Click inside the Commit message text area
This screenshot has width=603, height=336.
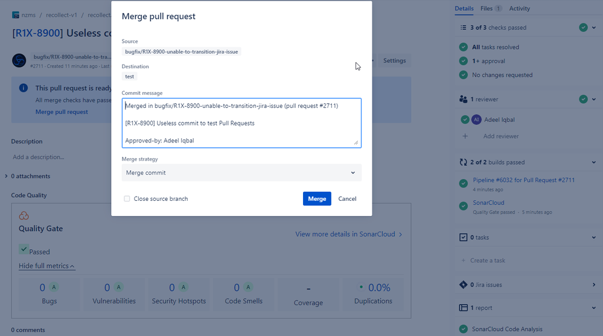click(x=241, y=123)
